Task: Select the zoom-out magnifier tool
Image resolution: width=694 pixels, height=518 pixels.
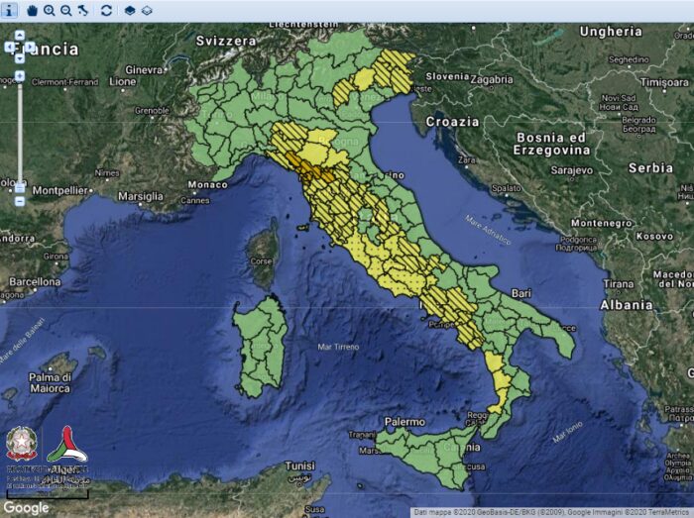Action: pyautogui.click(x=66, y=10)
